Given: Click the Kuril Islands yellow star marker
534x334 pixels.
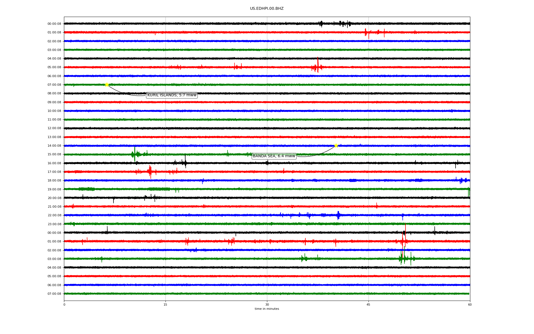Looking at the screenshot, I should (x=107, y=85).
